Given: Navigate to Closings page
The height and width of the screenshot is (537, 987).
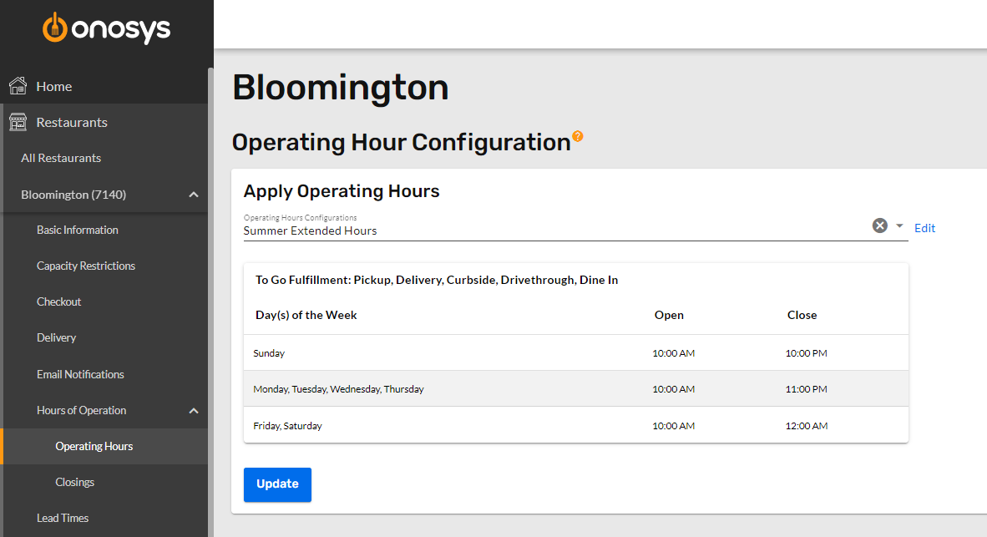Looking at the screenshot, I should click(x=74, y=482).
